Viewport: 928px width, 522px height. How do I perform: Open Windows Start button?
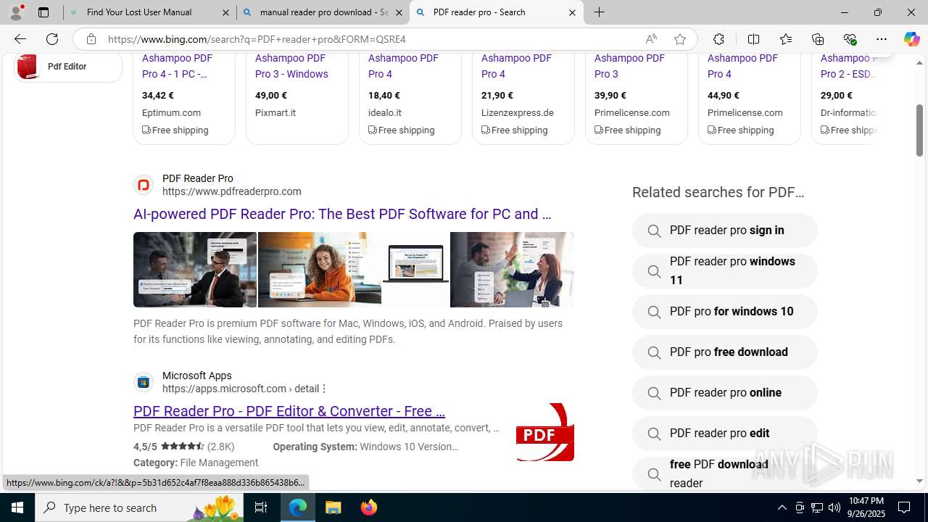click(x=17, y=507)
